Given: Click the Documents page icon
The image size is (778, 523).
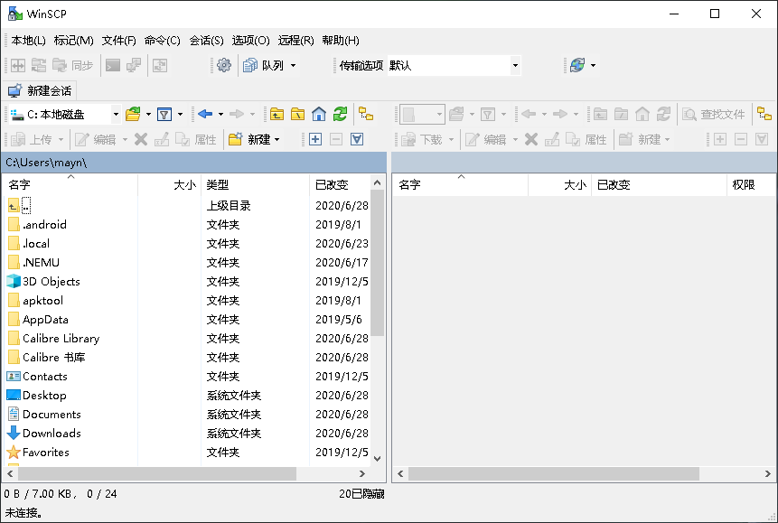Looking at the screenshot, I should click(14, 414).
